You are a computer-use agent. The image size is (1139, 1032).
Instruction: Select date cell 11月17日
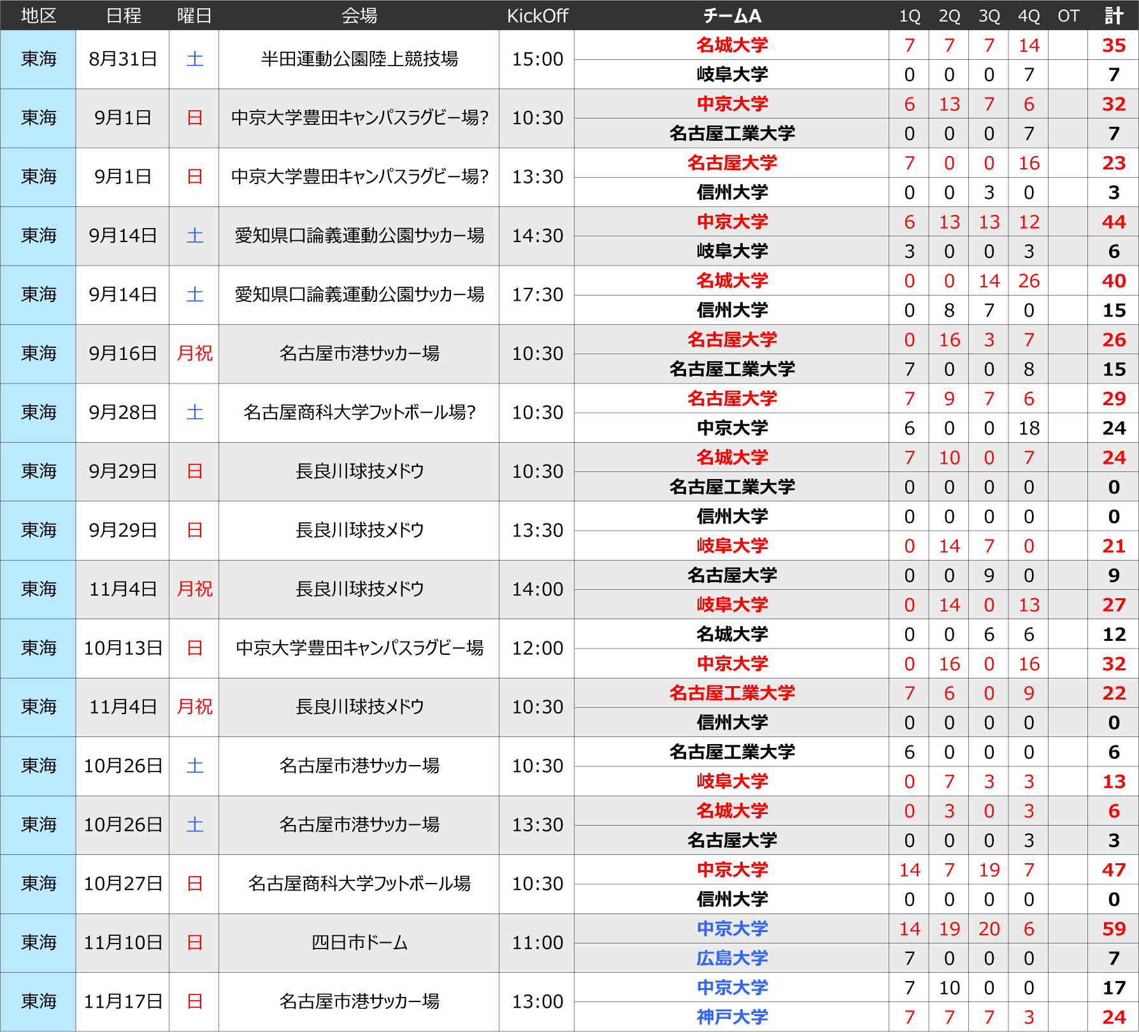123,1002
